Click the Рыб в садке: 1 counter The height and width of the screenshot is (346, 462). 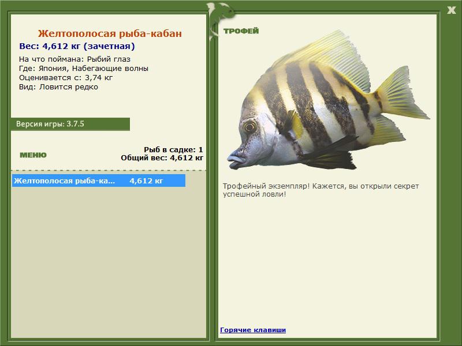pyautogui.click(x=173, y=149)
